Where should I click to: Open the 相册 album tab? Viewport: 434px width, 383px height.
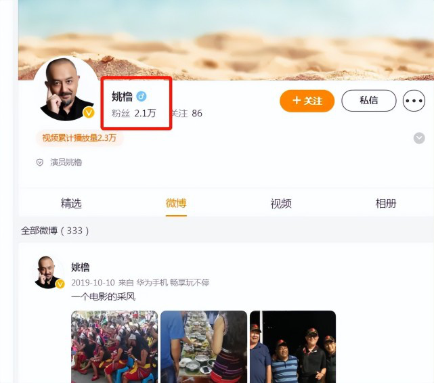click(386, 204)
